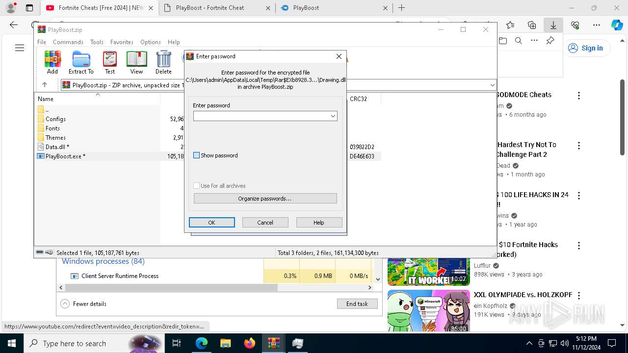
Task: Open the Enter password dropdown arrow
Action: 333,116
